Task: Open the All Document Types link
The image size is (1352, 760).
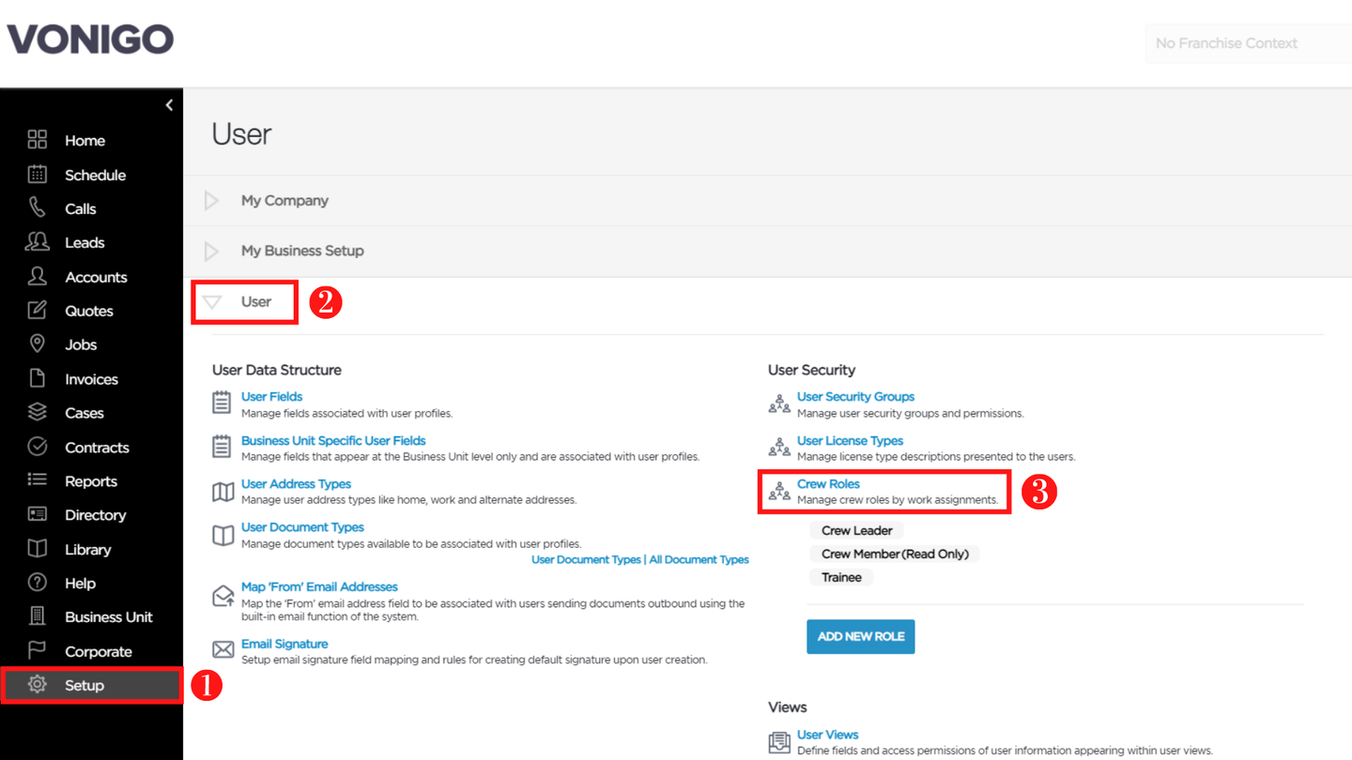Action: point(699,560)
